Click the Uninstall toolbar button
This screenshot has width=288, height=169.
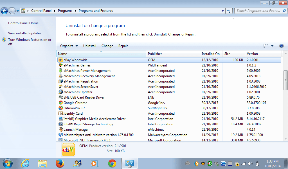pos(90,46)
